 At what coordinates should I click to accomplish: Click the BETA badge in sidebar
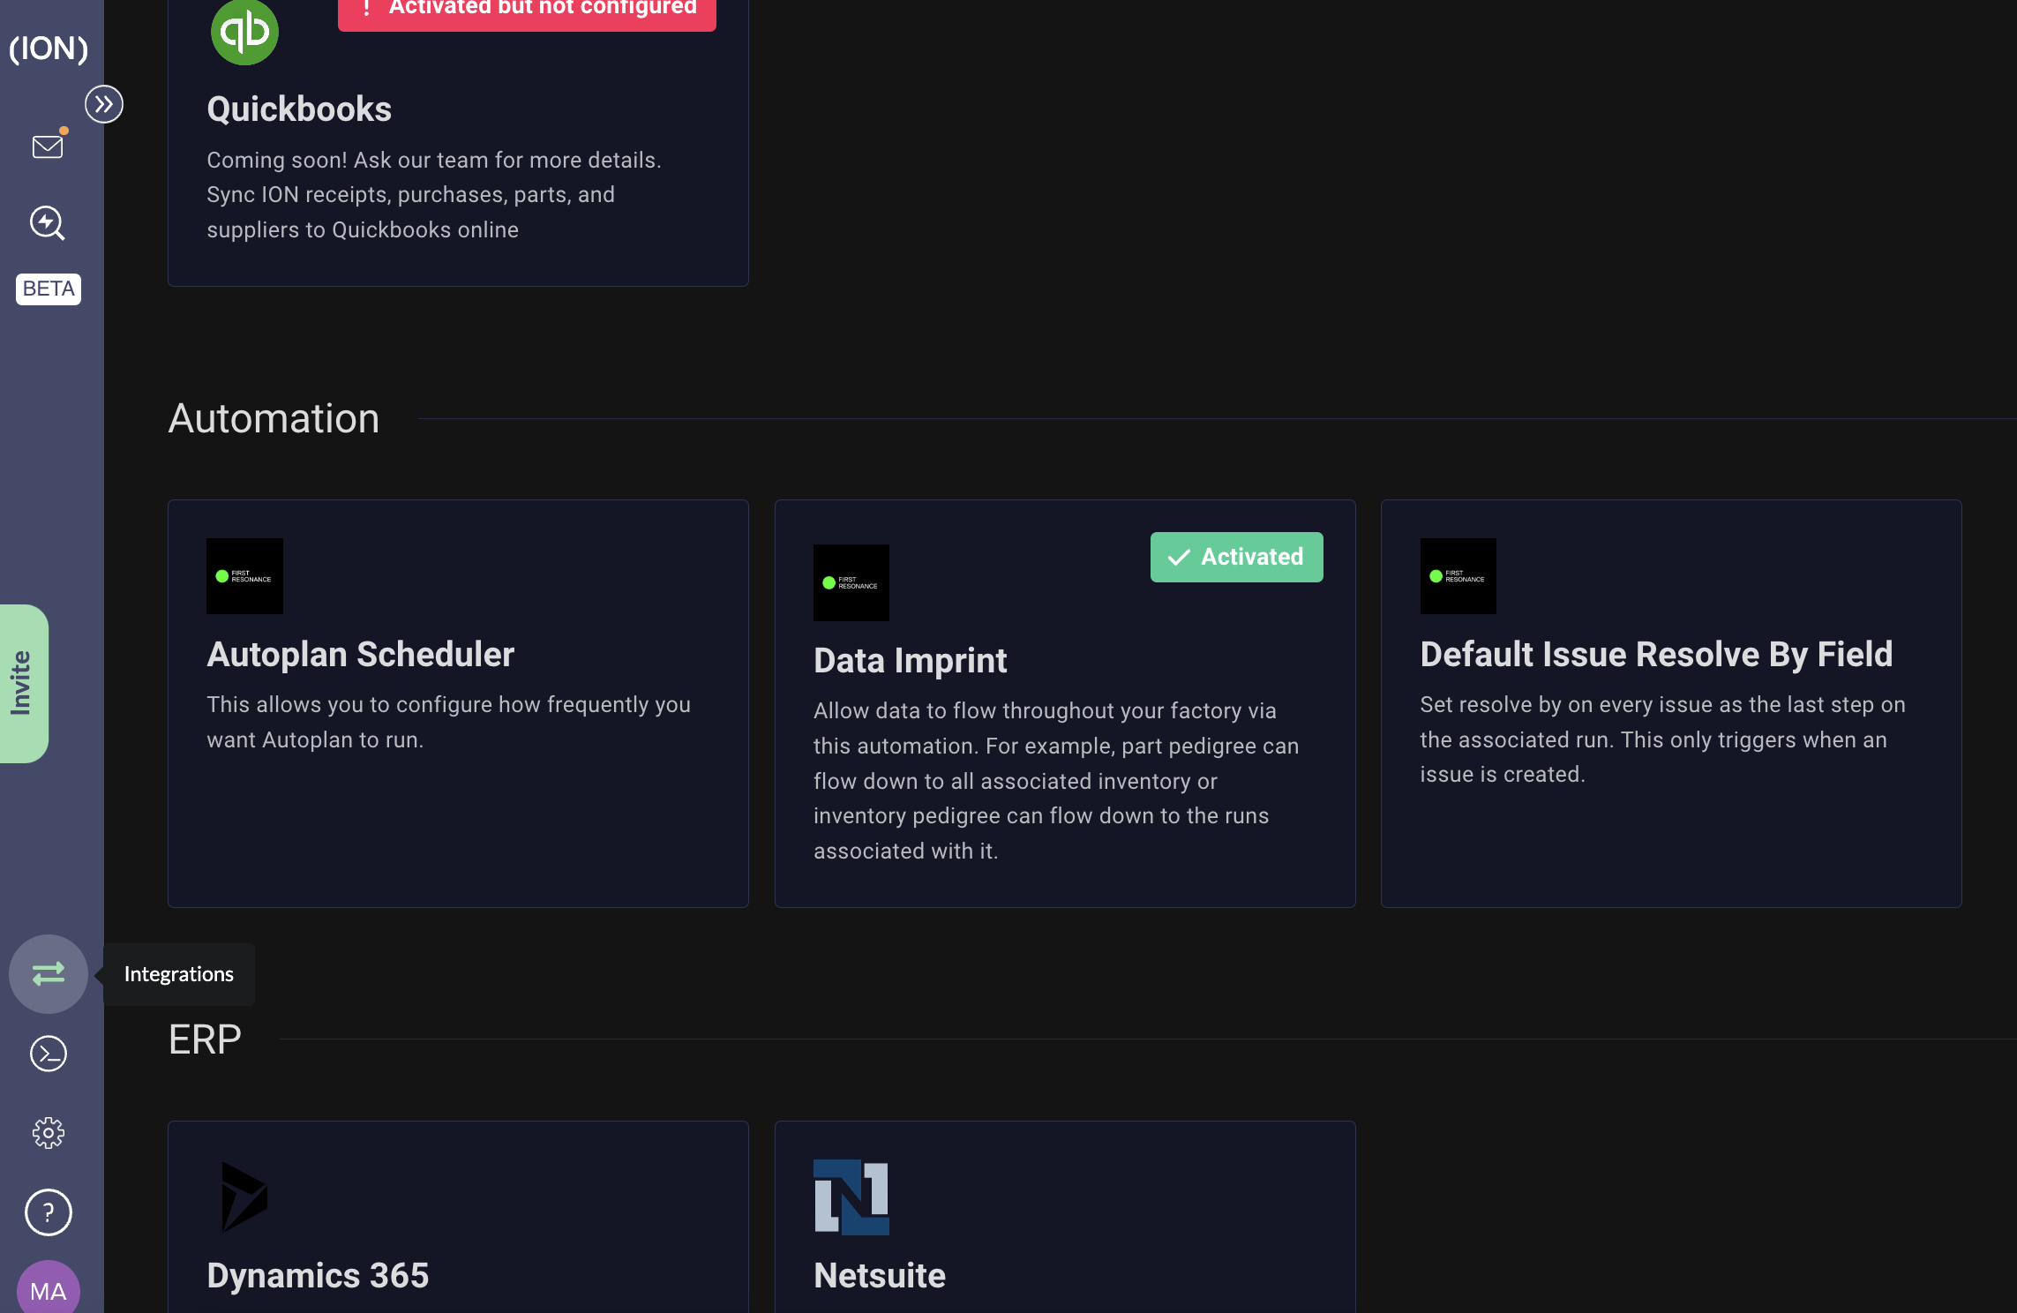(x=49, y=289)
